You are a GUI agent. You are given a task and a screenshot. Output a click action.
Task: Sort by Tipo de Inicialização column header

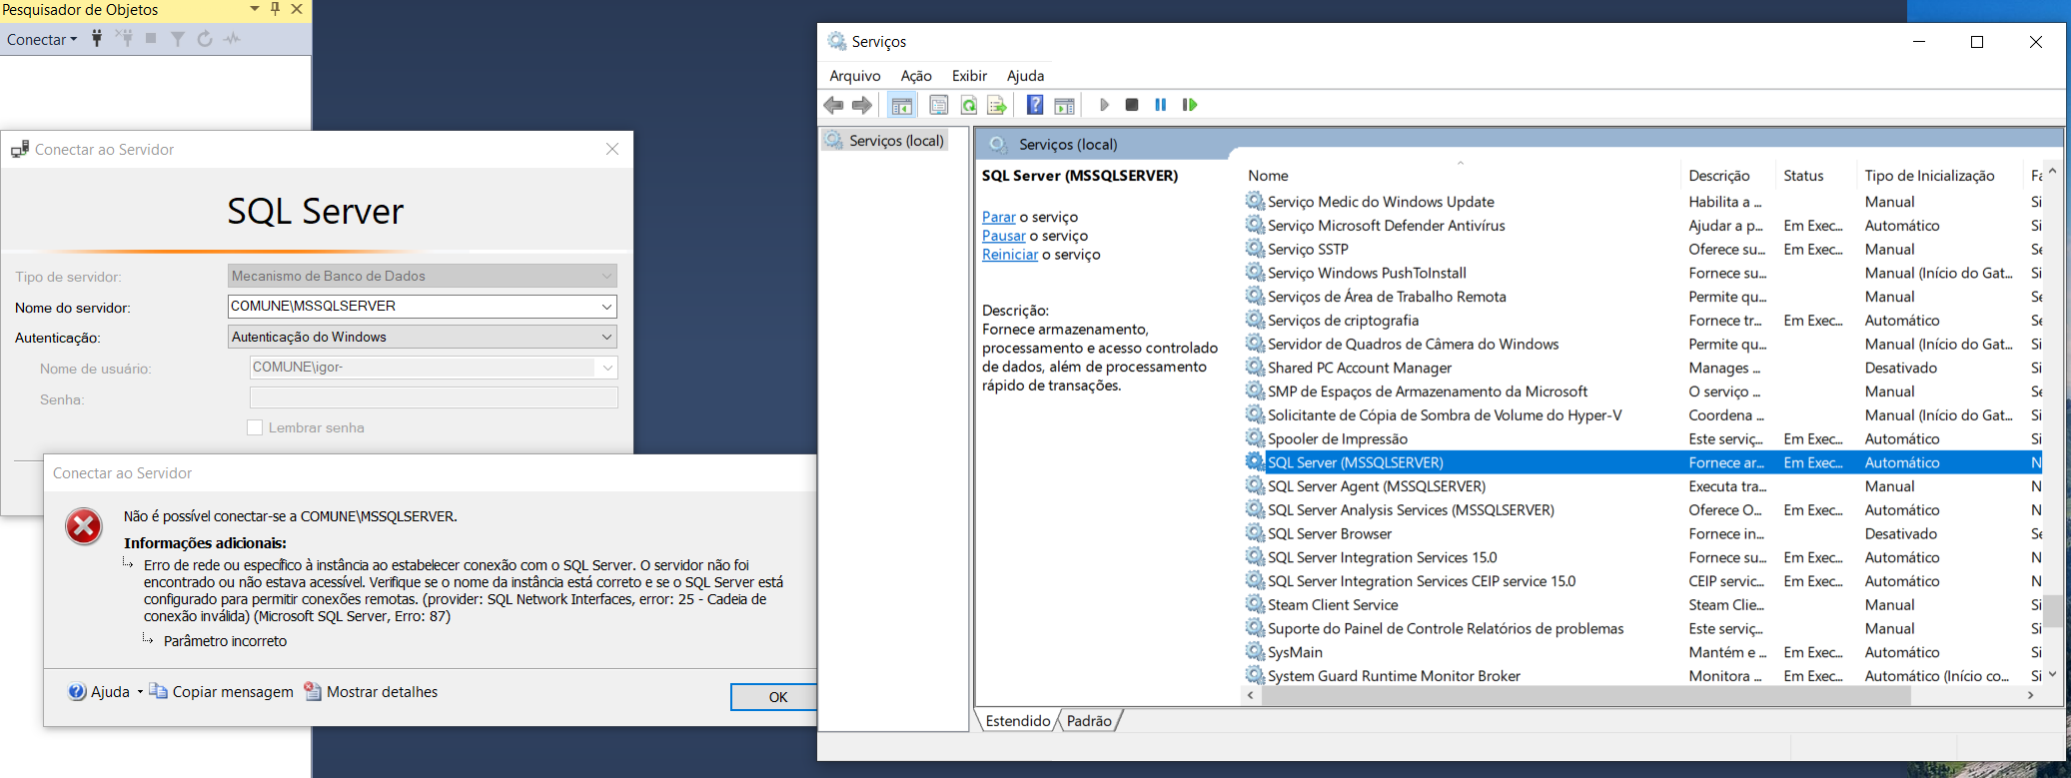point(1929,176)
